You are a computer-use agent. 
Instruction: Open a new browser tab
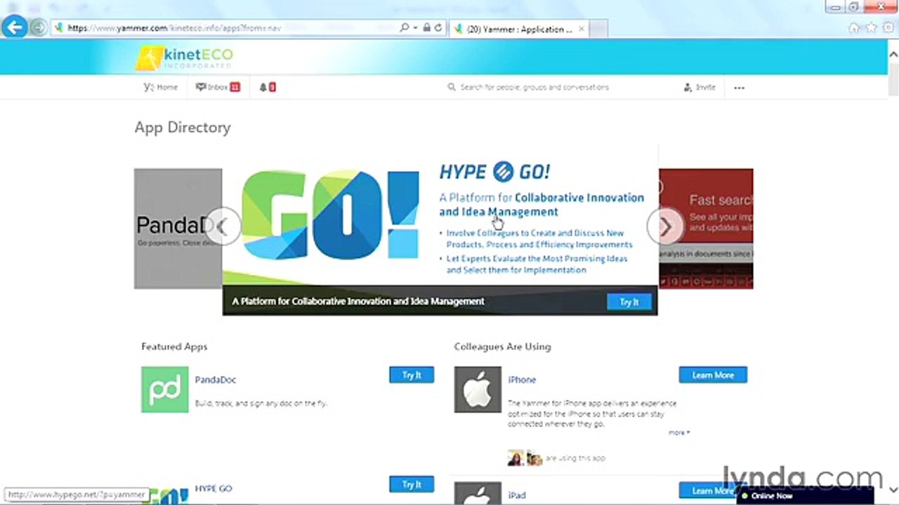coord(598,29)
